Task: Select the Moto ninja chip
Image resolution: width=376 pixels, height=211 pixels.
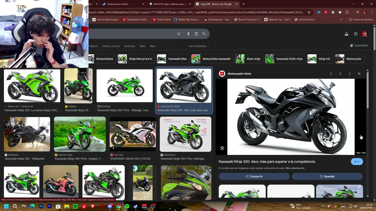Action: [249, 59]
